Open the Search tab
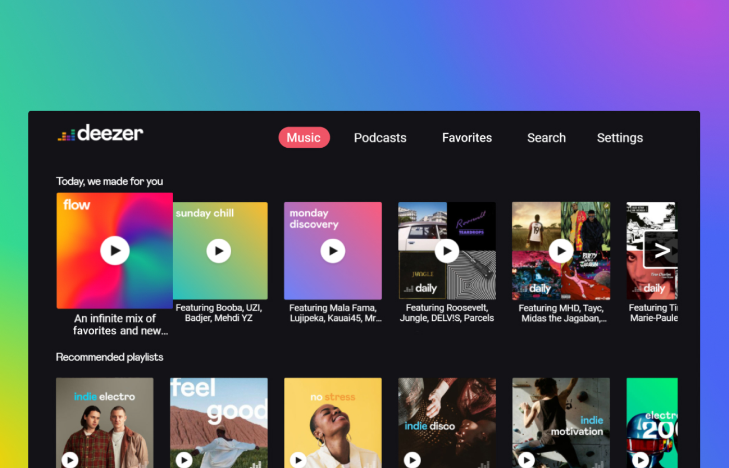 click(546, 138)
